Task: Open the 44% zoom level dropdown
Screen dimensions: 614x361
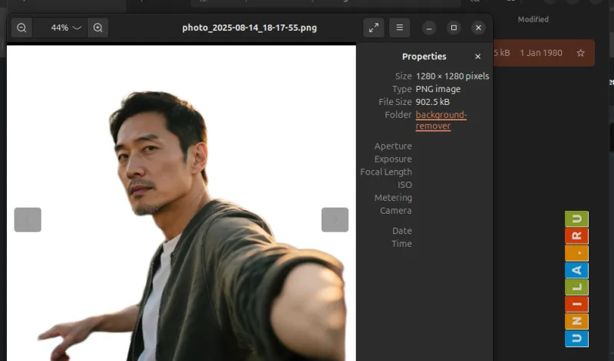Action: point(66,28)
